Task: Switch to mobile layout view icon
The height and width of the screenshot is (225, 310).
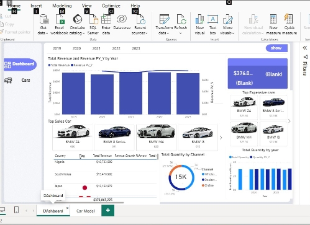Action: [x=16, y=210]
